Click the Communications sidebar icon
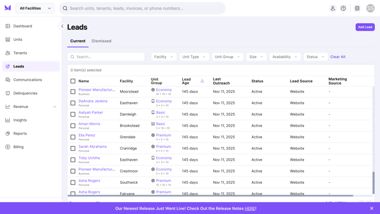Viewport: 380px width, 214px height. point(8,79)
